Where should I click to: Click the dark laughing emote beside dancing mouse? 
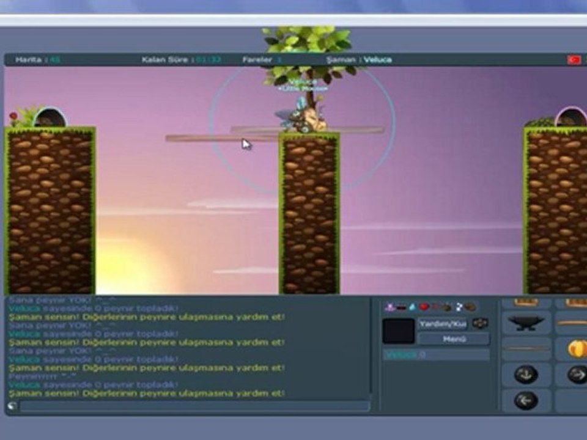(401, 307)
